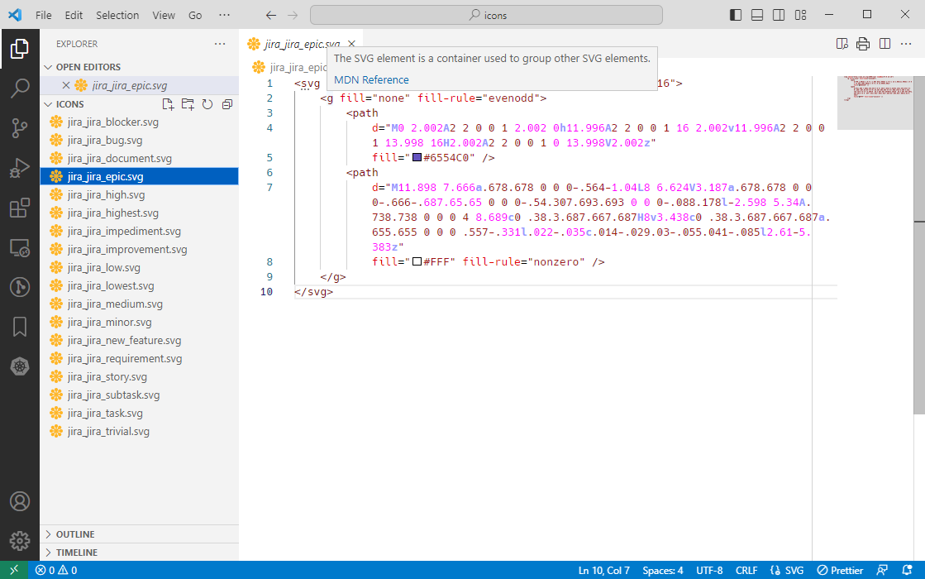
Task: Open the Search view in activity bar
Action: pyautogui.click(x=20, y=89)
